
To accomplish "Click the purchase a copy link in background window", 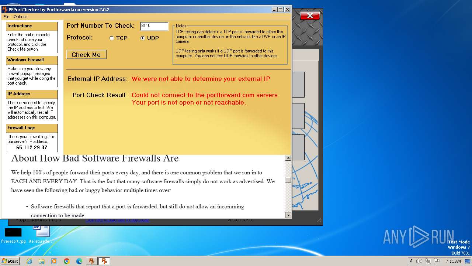I will 117,220.
